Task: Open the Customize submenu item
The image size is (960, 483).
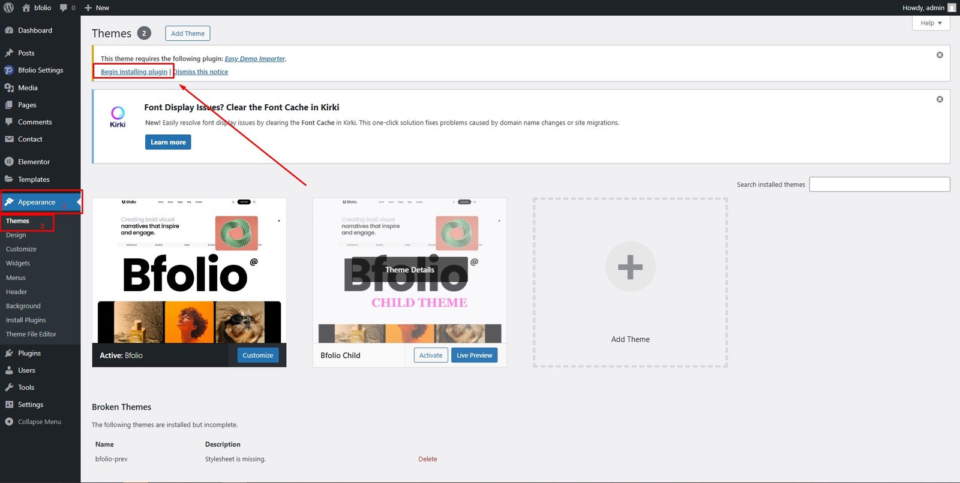Action: click(21, 249)
